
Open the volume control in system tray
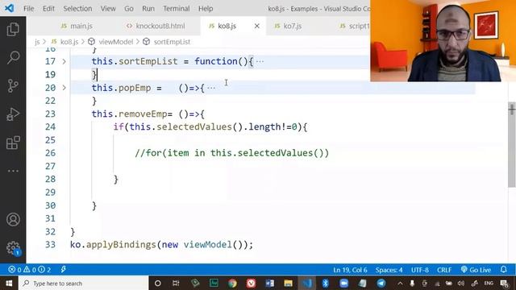coord(461,283)
